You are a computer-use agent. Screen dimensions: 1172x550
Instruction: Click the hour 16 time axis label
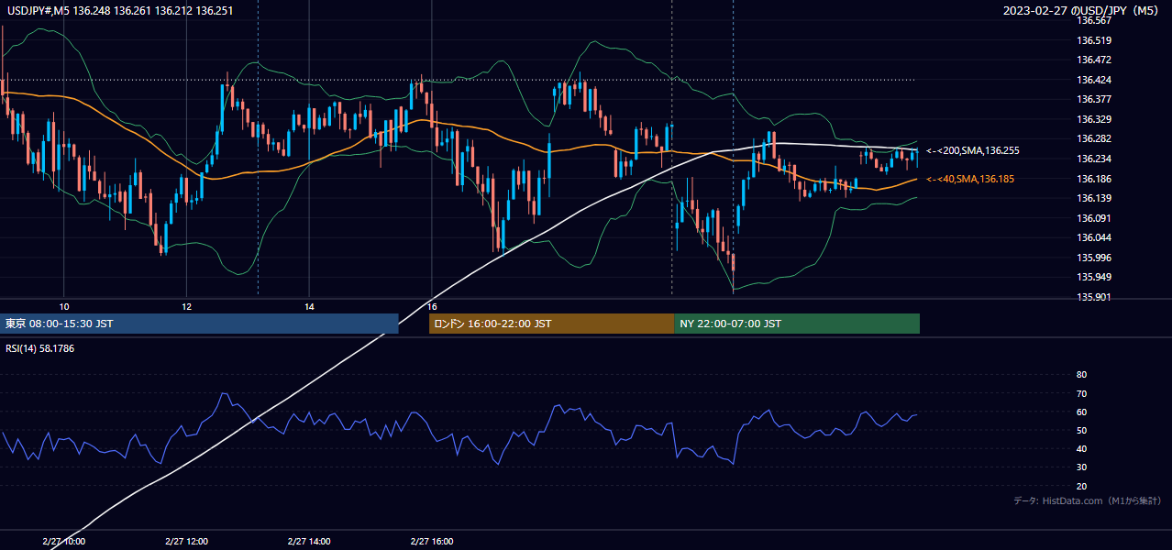pos(432,306)
